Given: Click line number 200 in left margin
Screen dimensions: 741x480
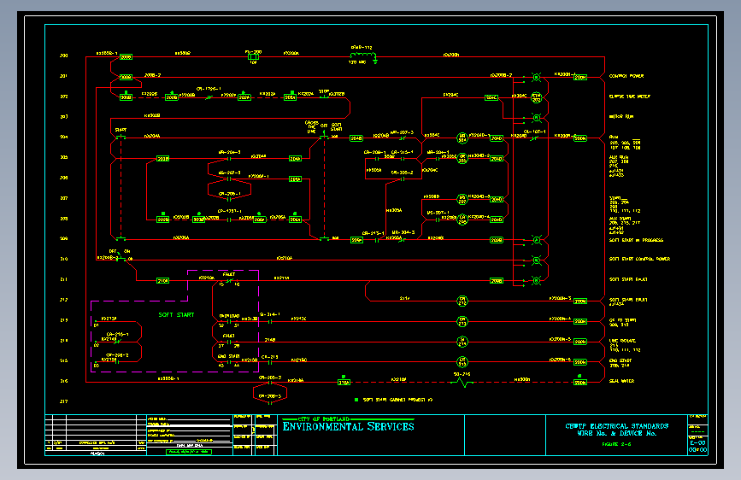Looking at the screenshot, I should point(64,56).
